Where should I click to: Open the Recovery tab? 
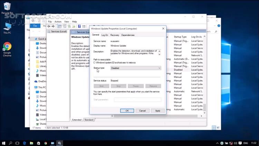[115, 35]
